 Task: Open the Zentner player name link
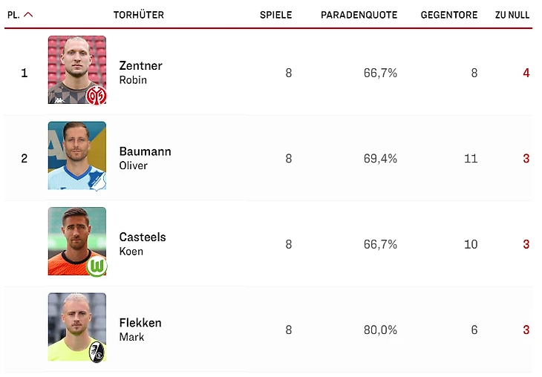tap(140, 66)
